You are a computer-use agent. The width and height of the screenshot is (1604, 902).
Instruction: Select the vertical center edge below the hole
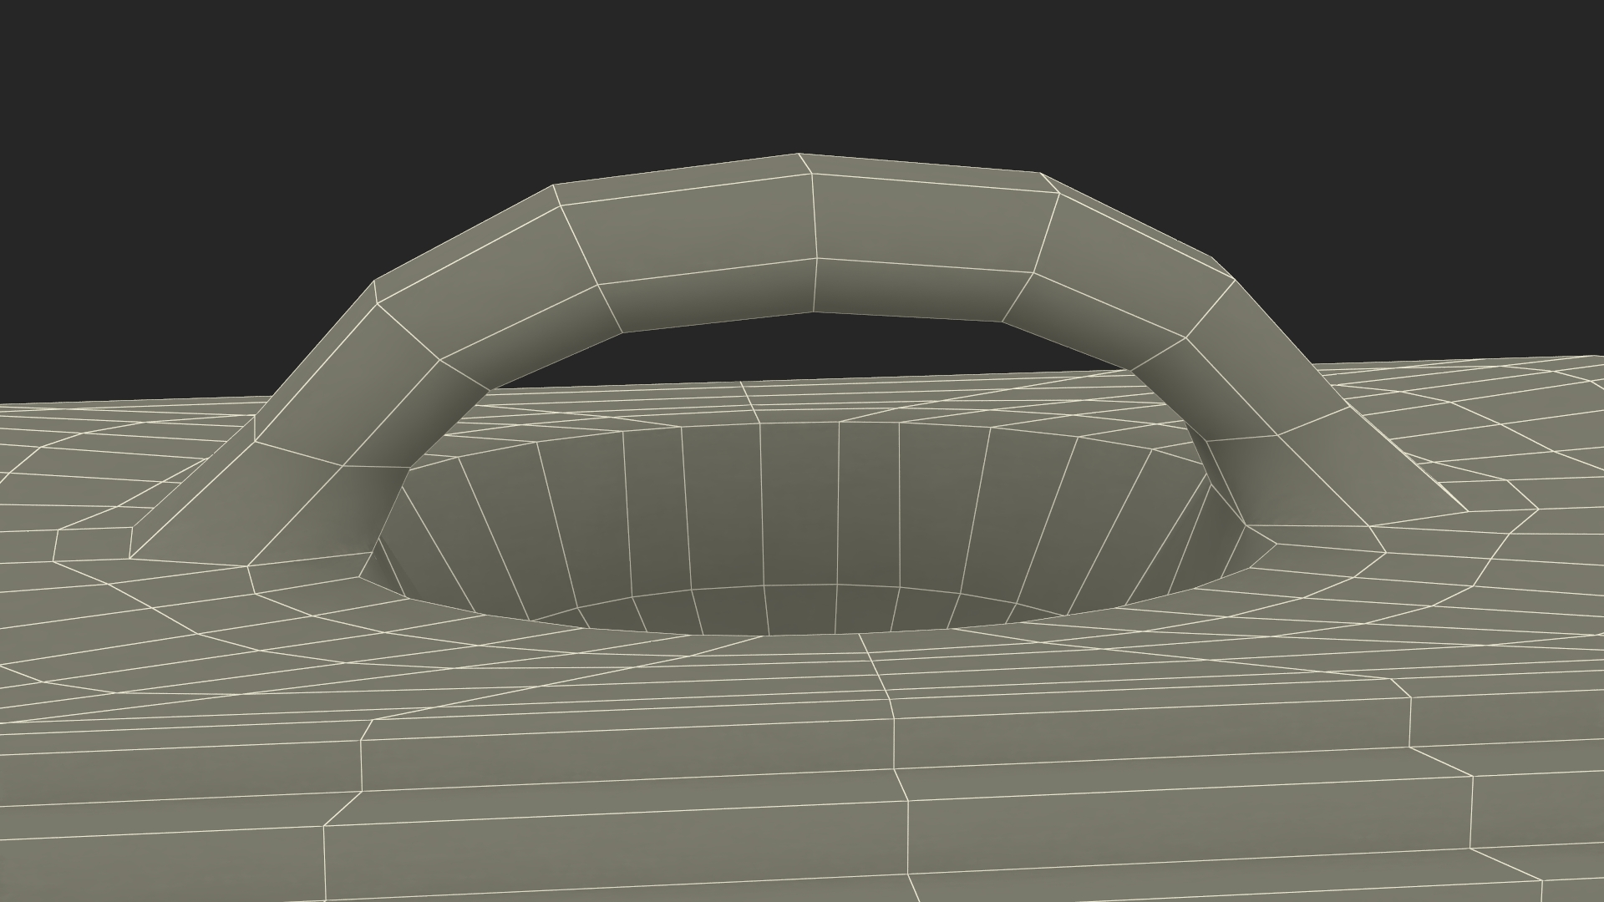point(894,743)
